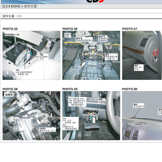Image resolution: width=162 pixels, height=162 pixels.
Task: Select the M74 智能钥匙天线 label
Action: (111, 57)
